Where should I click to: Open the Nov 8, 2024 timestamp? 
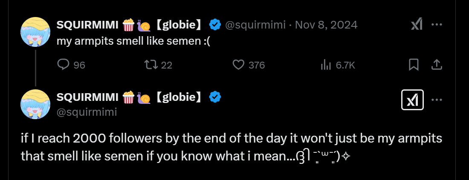coord(325,25)
